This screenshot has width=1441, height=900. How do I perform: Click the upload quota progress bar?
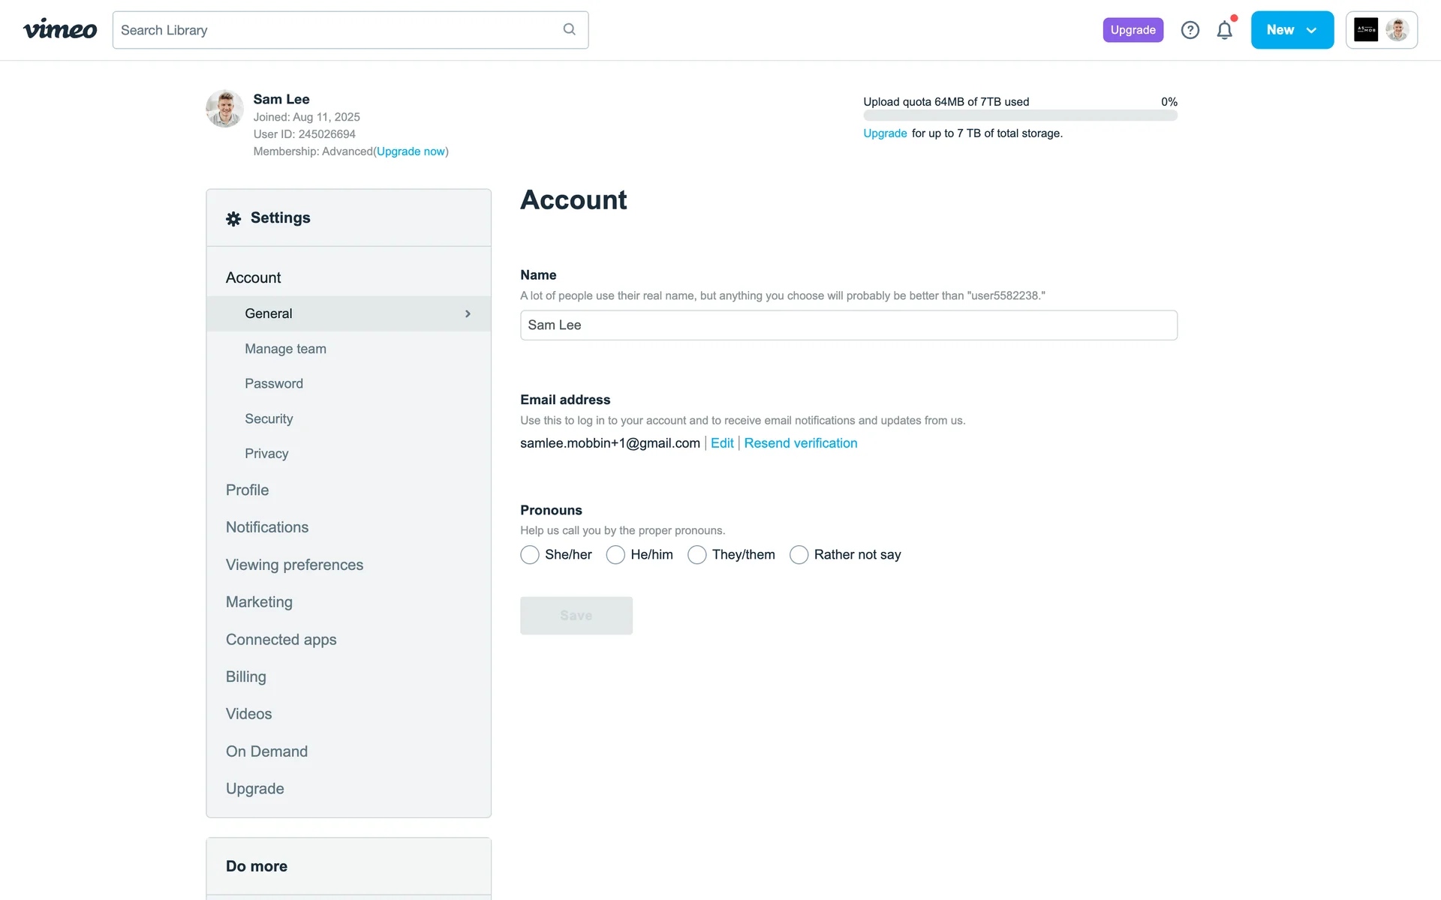coord(1019,116)
